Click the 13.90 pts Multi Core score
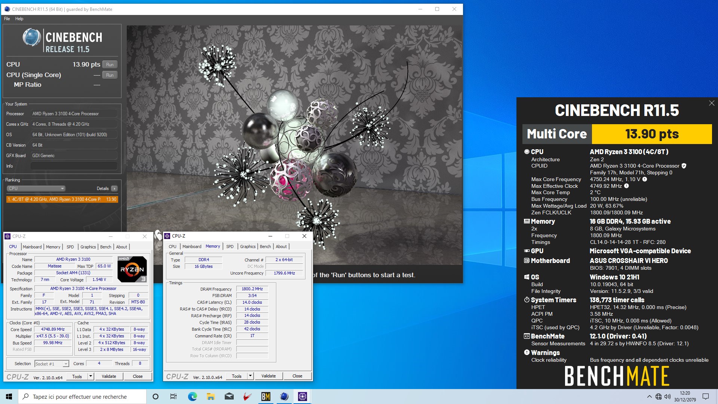This screenshot has width=718, height=404. click(652, 134)
